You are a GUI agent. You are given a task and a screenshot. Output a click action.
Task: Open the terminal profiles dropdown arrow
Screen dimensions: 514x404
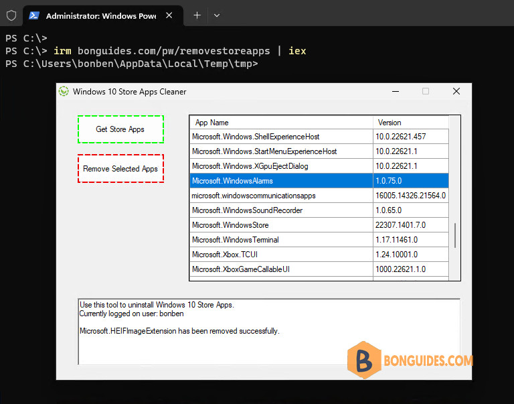pos(217,15)
